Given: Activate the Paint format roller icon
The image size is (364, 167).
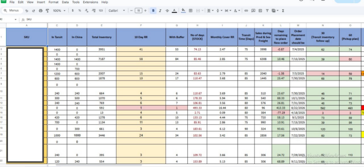Looking at the screenshot, I should point(47,10).
